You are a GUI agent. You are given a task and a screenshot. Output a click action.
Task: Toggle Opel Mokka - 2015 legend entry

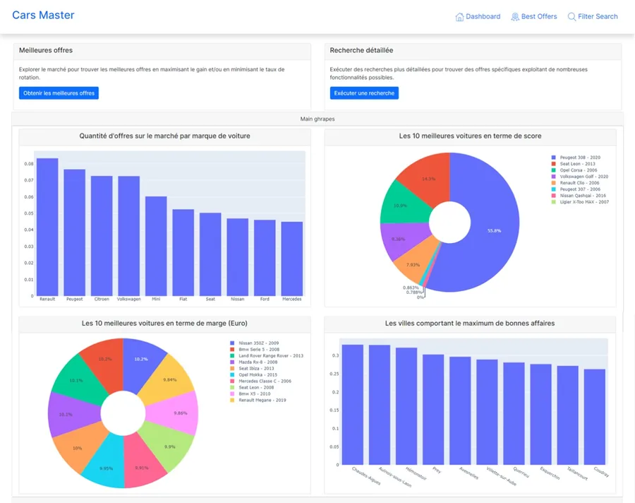click(x=253, y=375)
